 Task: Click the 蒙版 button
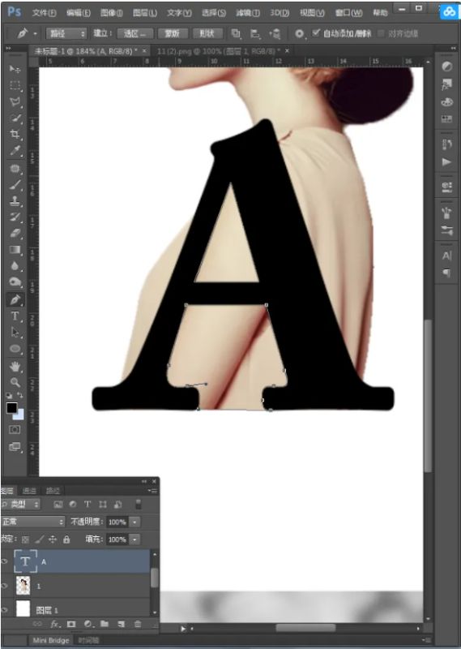pyautogui.click(x=172, y=33)
